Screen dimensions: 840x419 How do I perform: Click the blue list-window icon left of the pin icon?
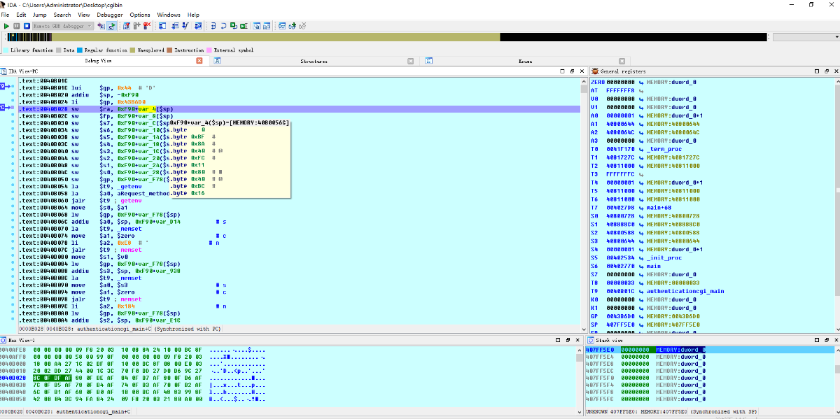point(162,26)
